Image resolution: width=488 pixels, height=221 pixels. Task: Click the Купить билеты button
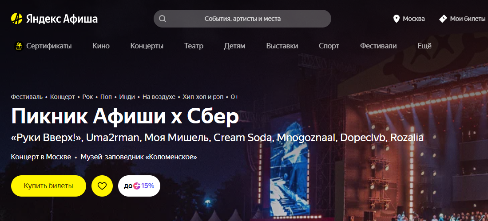click(x=48, y=186)
